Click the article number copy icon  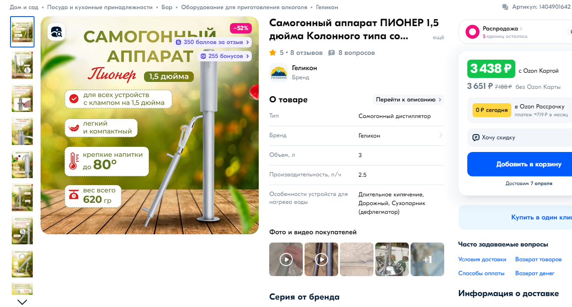point(505,7)
